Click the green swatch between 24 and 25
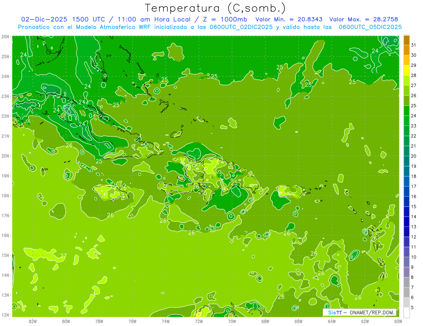This screenshot has height=326, width=423. (x=406, y=111)
